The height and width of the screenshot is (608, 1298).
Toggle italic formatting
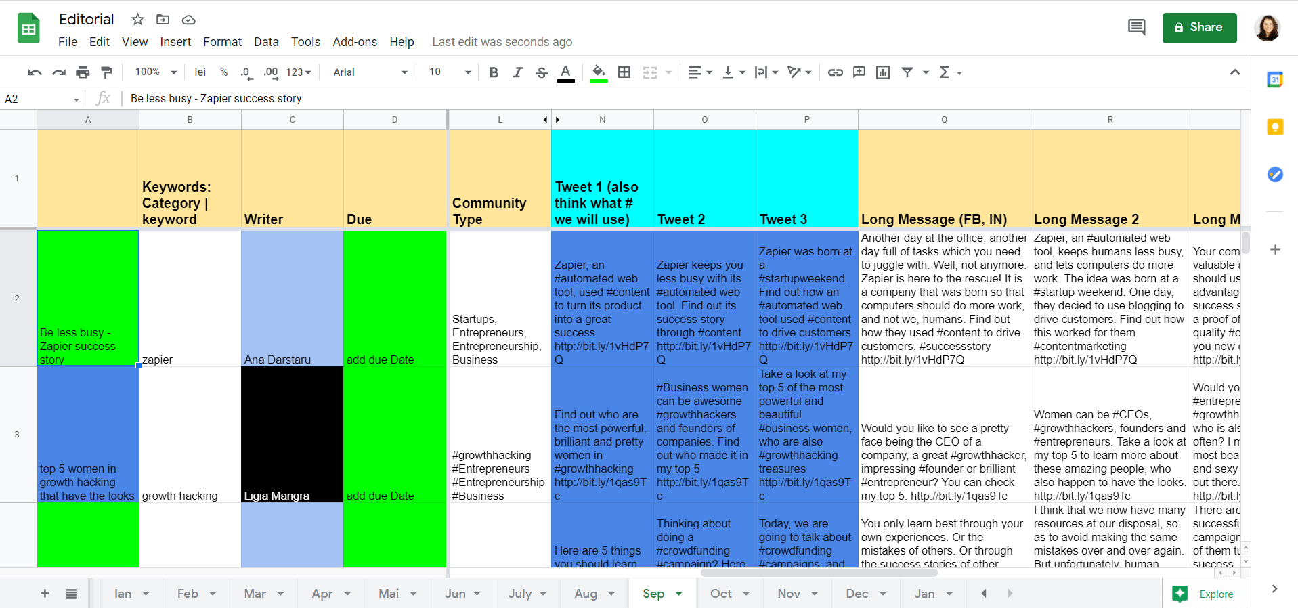tap(517, 72)
